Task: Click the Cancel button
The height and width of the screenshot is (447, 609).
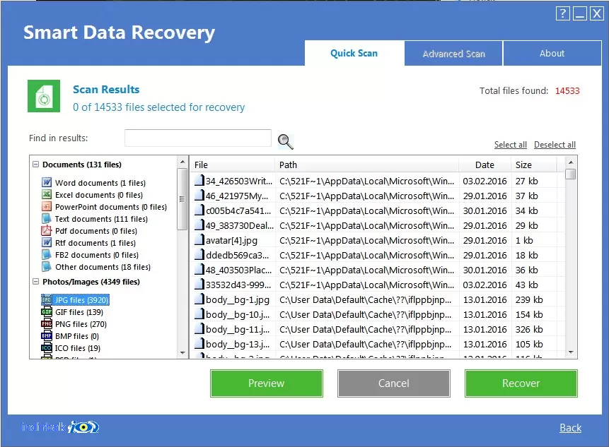Action: click(x=394, y=383)
